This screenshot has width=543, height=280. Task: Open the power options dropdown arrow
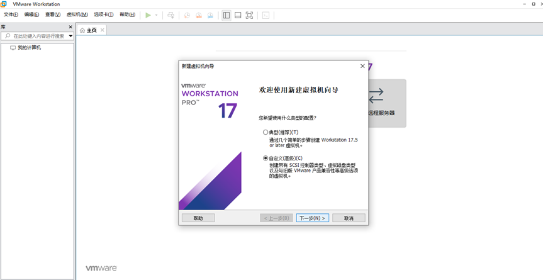[x=156, y=15]
